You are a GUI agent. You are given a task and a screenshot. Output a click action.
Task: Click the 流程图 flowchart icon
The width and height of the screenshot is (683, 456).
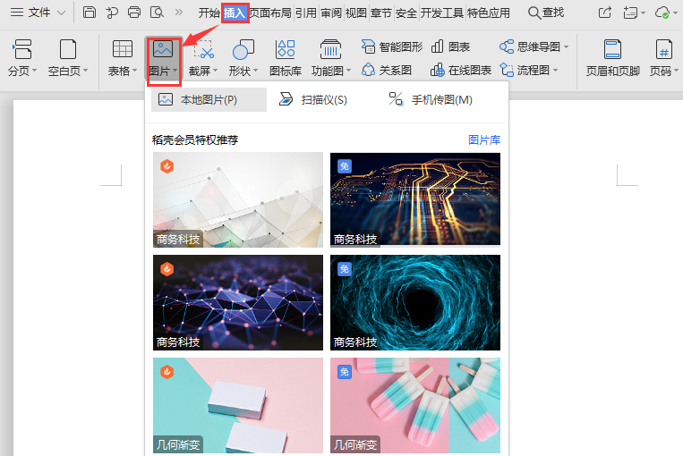507,70
